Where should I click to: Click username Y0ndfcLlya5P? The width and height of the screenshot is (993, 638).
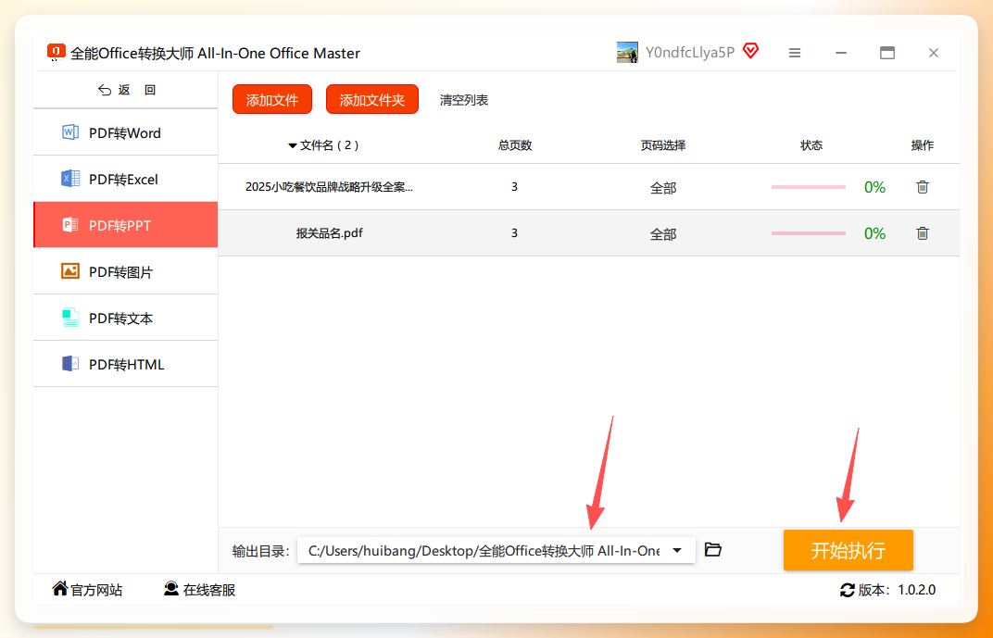pos(690,53)
